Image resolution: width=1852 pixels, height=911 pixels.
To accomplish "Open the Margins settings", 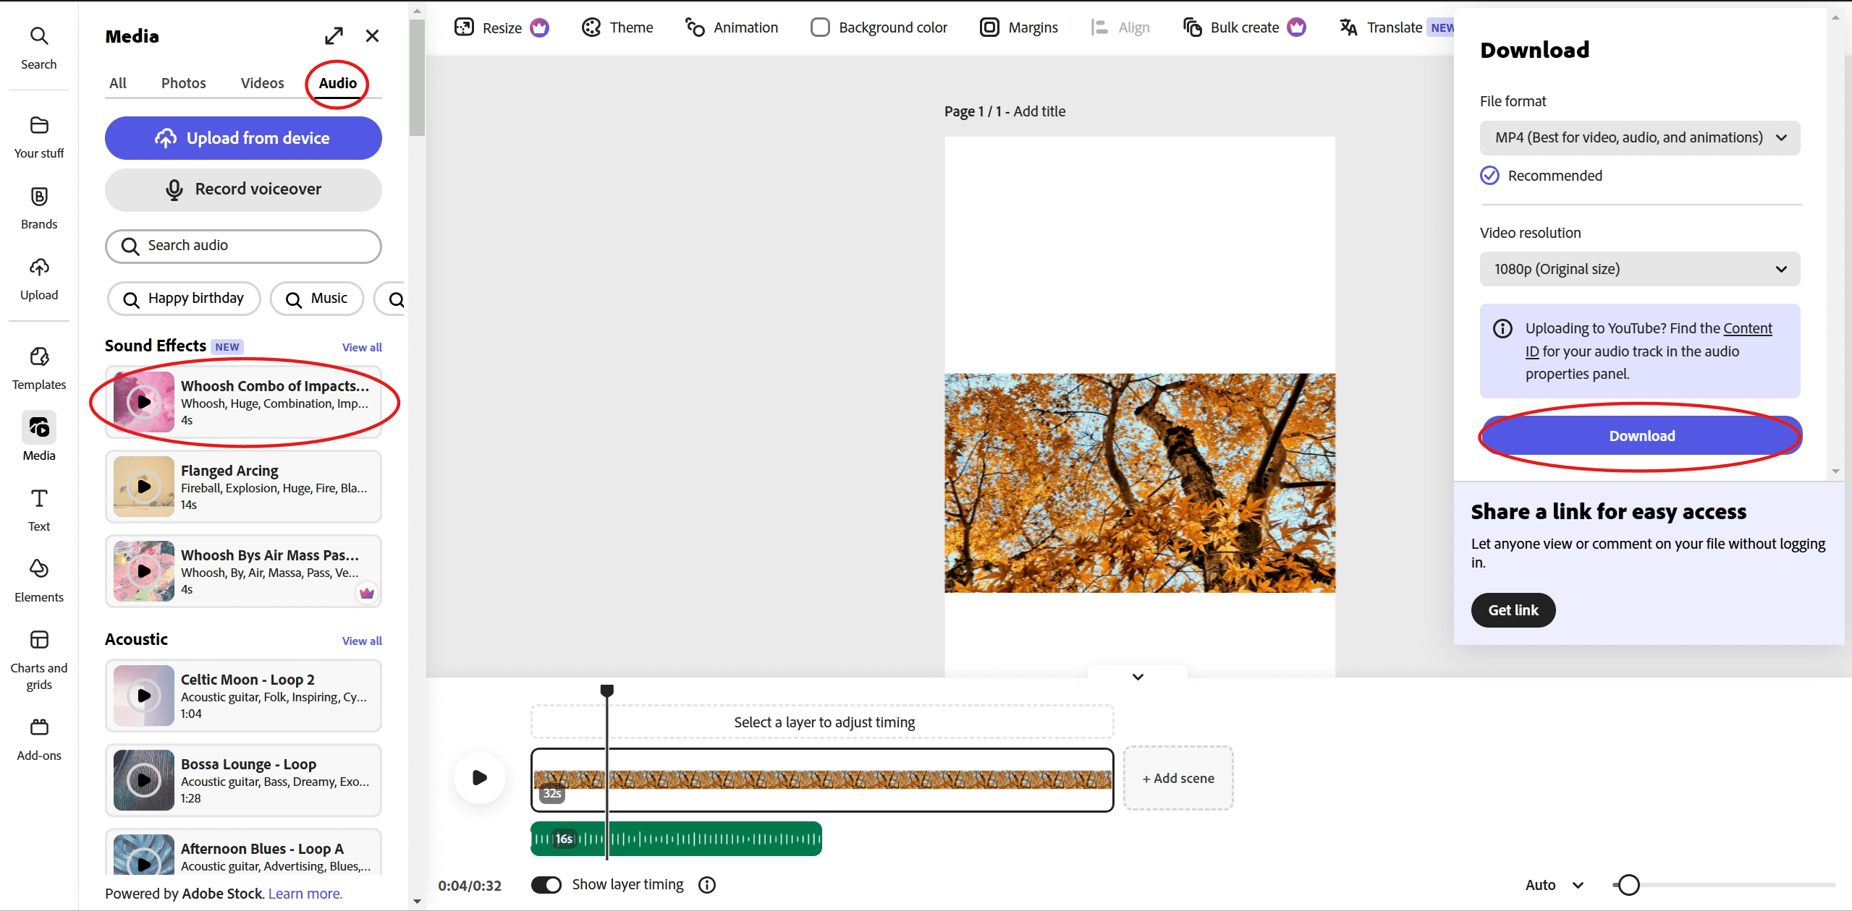I will tap(1019, 27).
